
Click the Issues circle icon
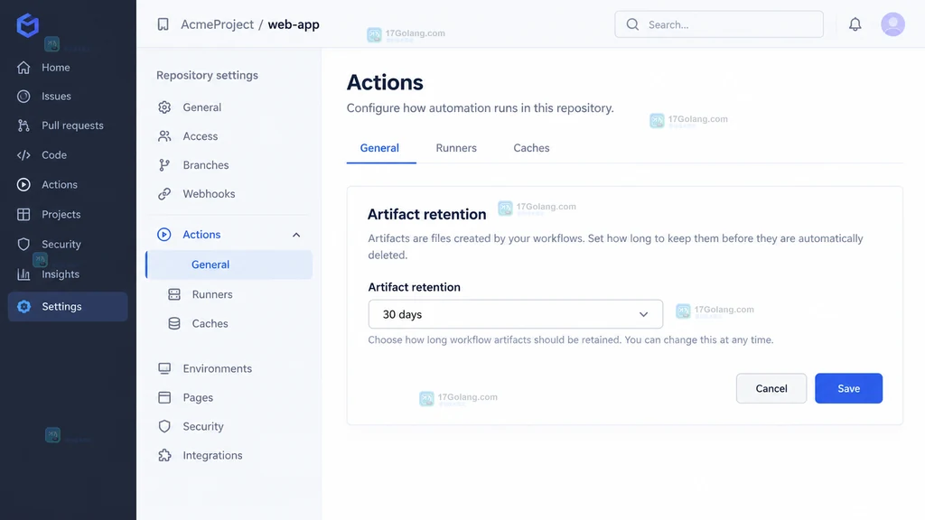click(x=23, y=96)
